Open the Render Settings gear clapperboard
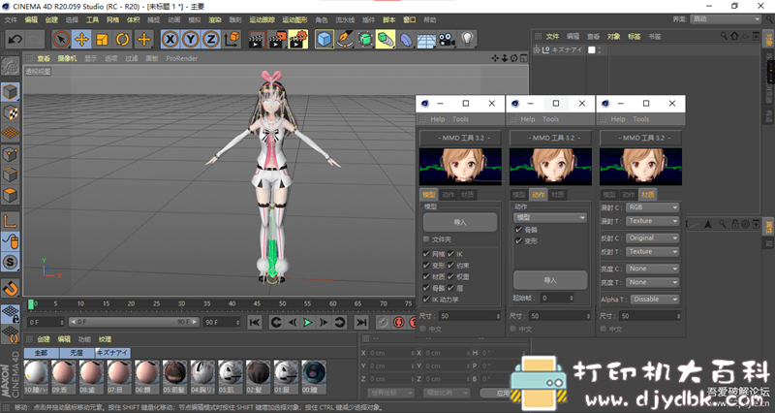Screen dimensions: 775x413 point(298,39)
